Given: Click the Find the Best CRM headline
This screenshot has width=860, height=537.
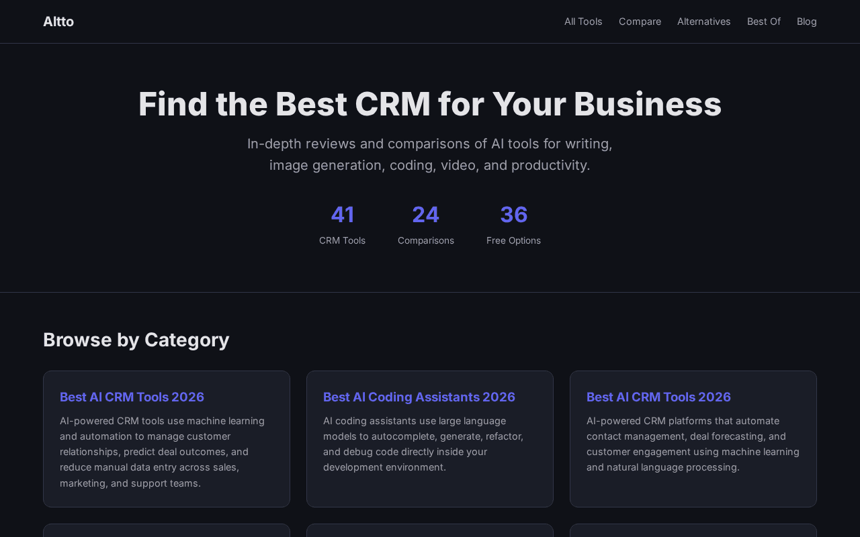Looking at the screenshot, I should [x=430, y=104].
